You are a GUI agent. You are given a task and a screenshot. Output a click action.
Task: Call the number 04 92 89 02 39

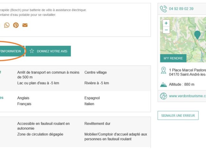181,9
